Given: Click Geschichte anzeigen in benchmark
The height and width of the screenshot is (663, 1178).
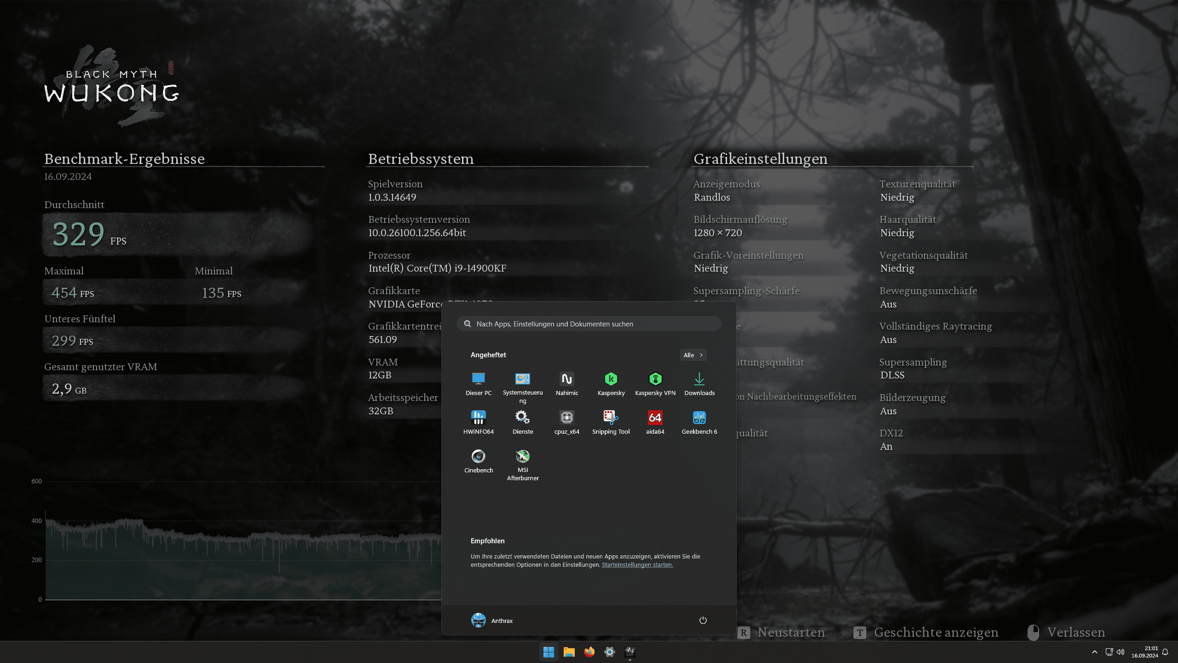Looking at the screenshot, I should [926, 633].
